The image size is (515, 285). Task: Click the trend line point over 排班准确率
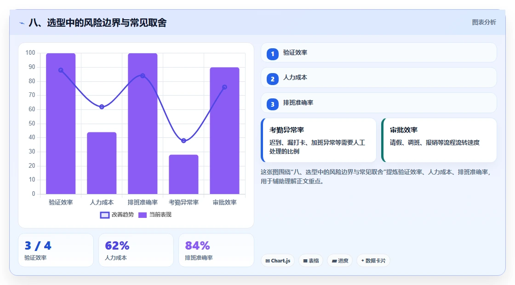click(x=143, y=76)
